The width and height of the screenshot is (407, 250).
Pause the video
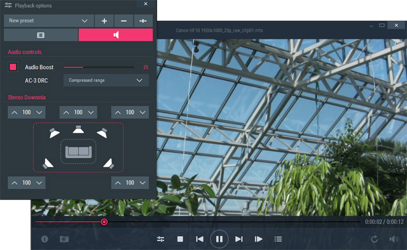(x=219, y=239)
